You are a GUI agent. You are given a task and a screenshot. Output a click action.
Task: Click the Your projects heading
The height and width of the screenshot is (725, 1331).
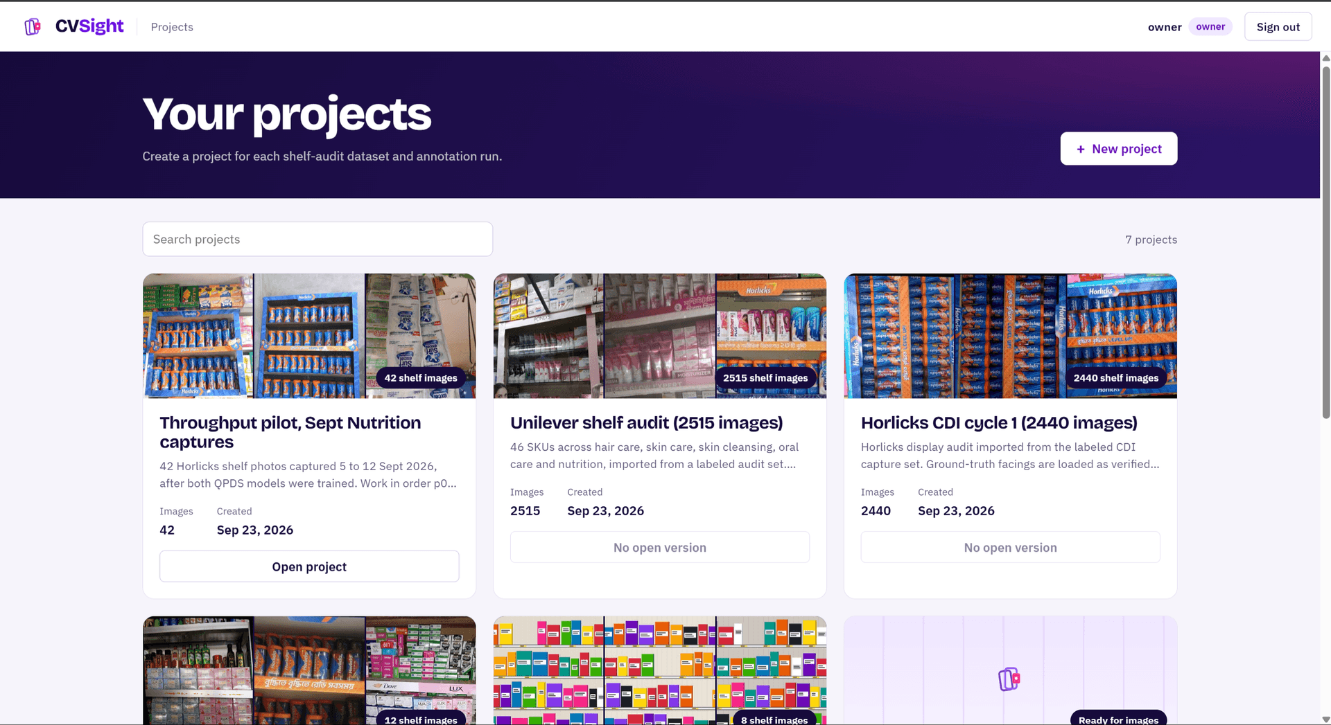pyautogui.click(x=287, y=114)
